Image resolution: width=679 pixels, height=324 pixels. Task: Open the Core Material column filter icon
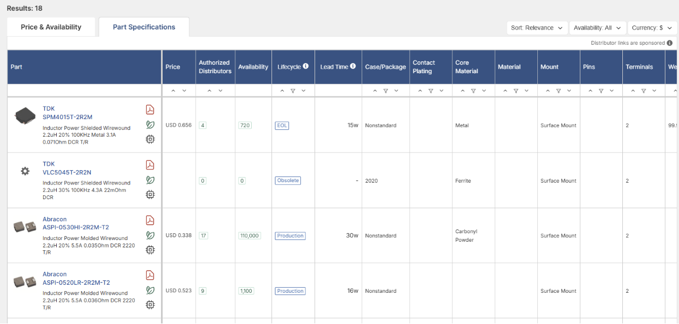coord(473,91)
